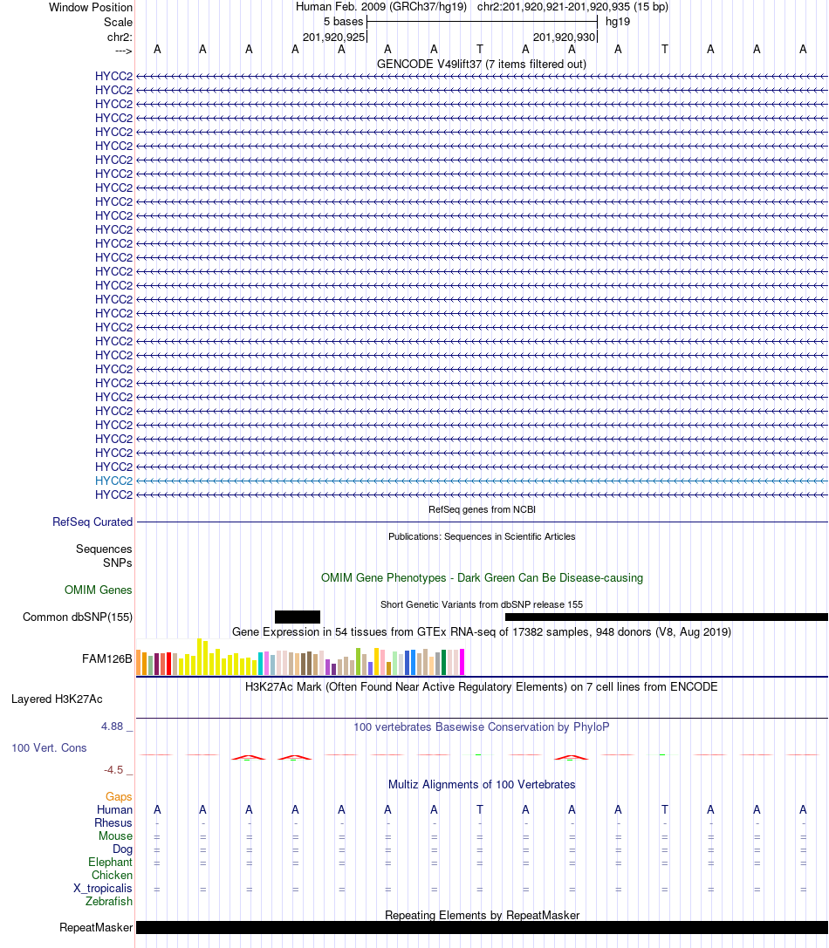829x948 pixels.
Task: Open Multiz Alignments of 100 Vertebrates title
Action: tap(482, 785)
